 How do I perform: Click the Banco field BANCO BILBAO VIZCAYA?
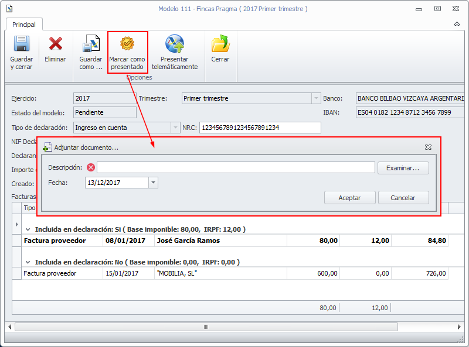click(410, 98)
